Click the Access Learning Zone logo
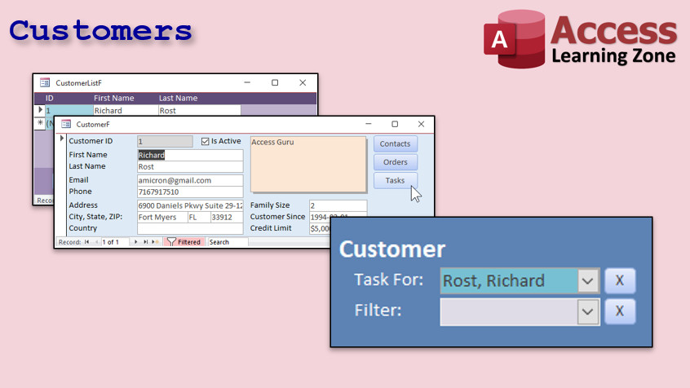This screenshot has height=388, width=690. pos(580,38)
